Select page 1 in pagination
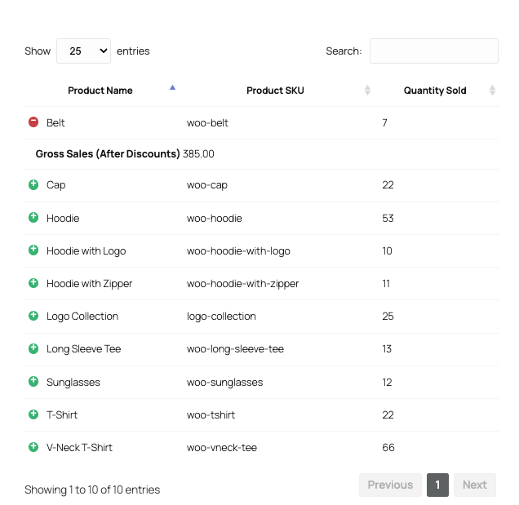The width and height of the screenshot is (519, 505). [x=437, y=485]
